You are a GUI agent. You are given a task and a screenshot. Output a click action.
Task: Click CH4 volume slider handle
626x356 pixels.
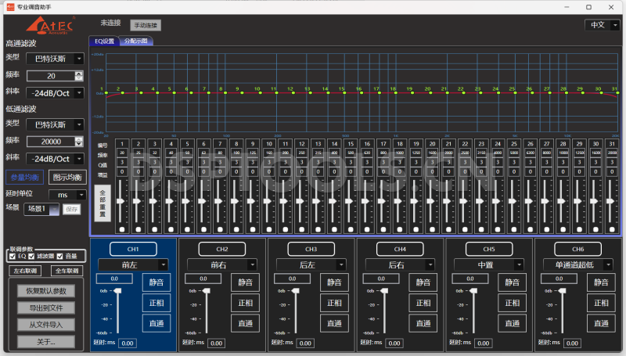pos(385,291)
